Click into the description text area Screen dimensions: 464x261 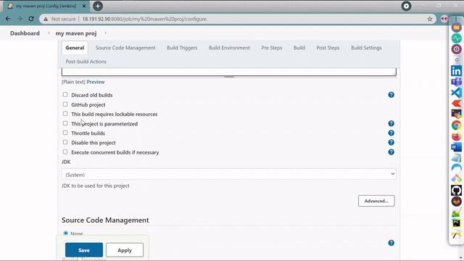point(229,72)
